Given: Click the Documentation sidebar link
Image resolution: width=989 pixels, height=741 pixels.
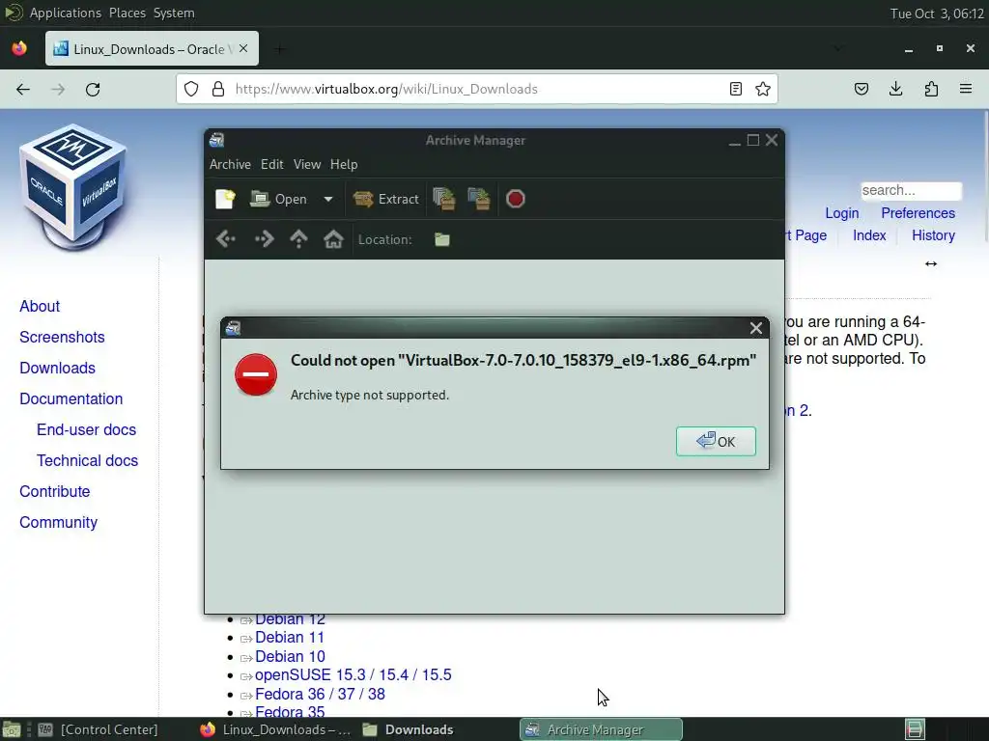Looking at the screenshot, I should pyautogui.click(x=71, y=398).
